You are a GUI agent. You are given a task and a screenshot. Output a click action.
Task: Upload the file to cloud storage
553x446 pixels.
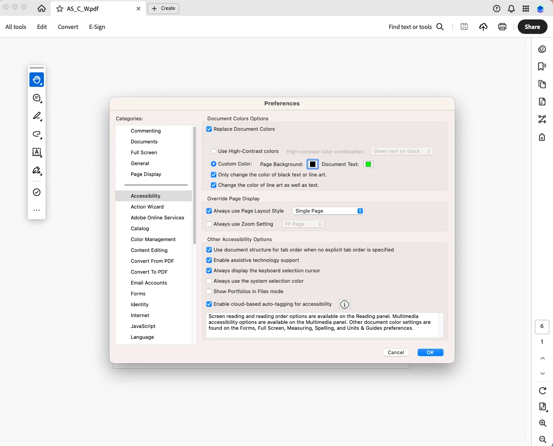coord(483,27)
